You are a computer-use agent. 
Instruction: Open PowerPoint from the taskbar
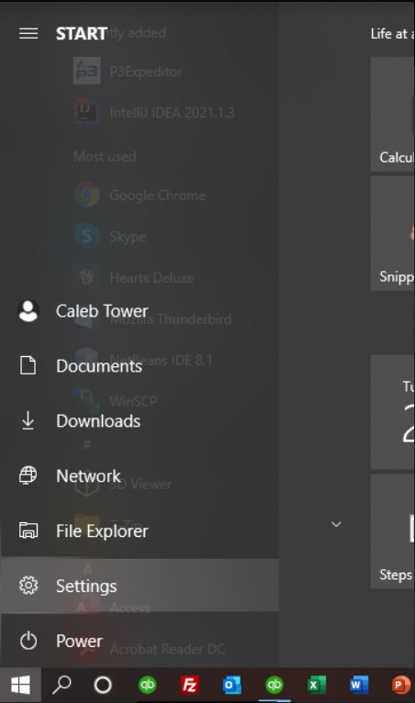pos(400,685)
